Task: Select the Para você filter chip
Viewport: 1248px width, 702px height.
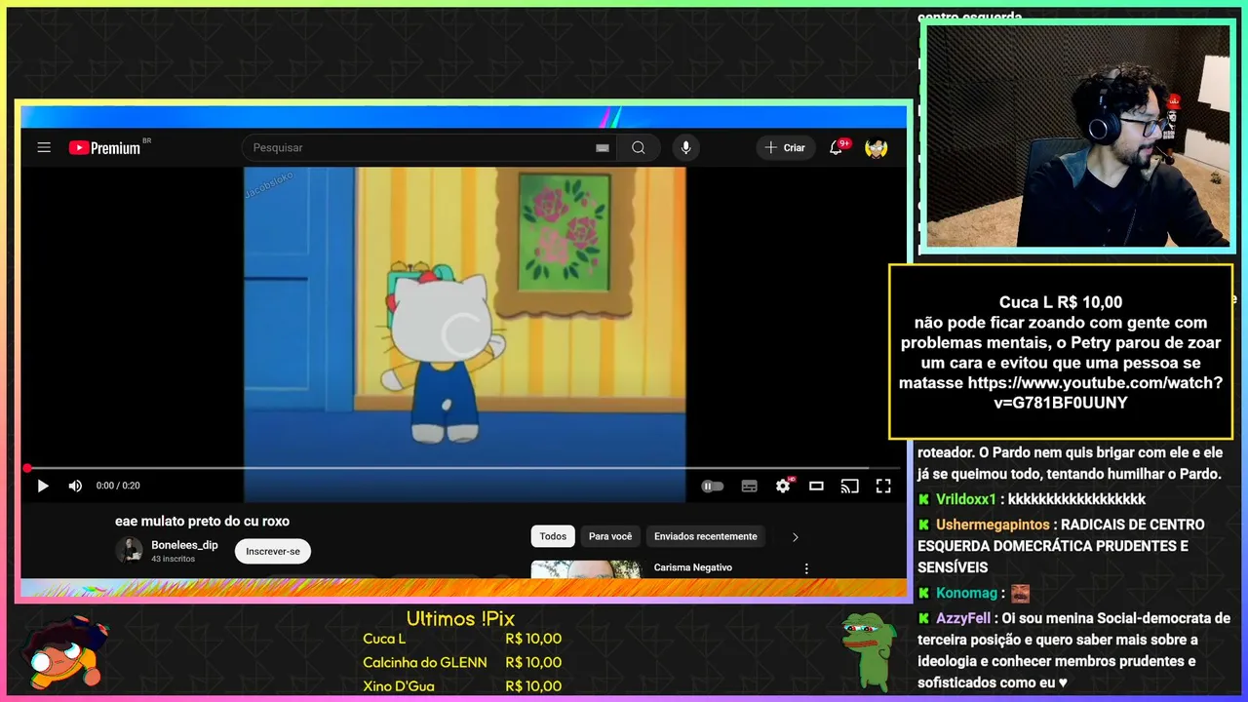Action: pyautogui.click(x=610, y=536)
